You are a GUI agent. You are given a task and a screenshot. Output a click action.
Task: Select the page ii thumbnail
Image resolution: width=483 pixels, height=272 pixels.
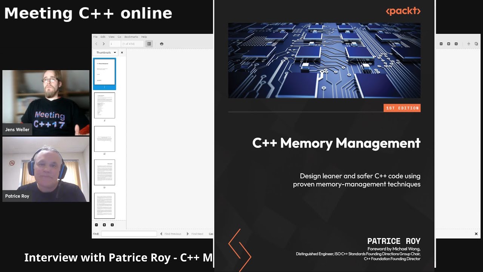[x=105, y=105]
